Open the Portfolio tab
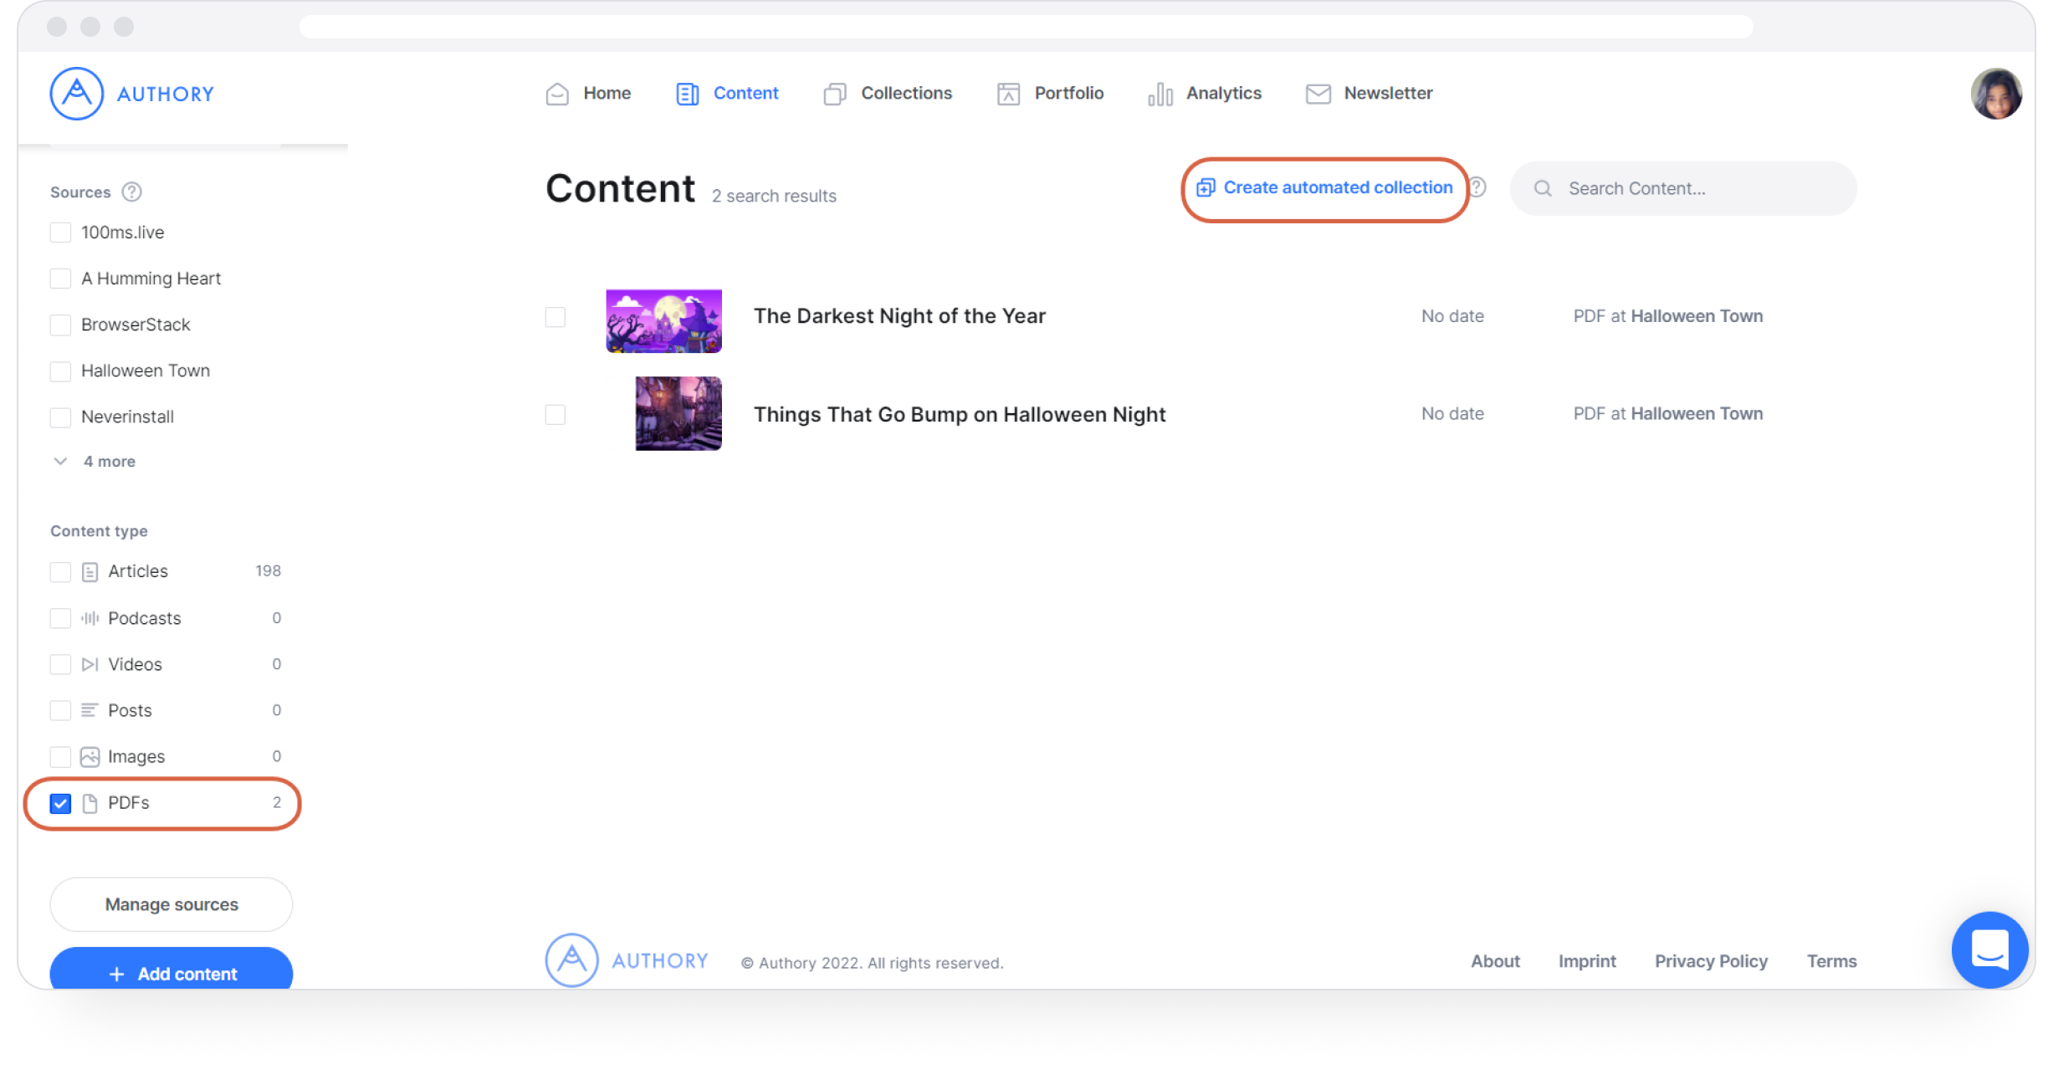This screenshot has width=2053, height=1074. (x=1050, y=94)
